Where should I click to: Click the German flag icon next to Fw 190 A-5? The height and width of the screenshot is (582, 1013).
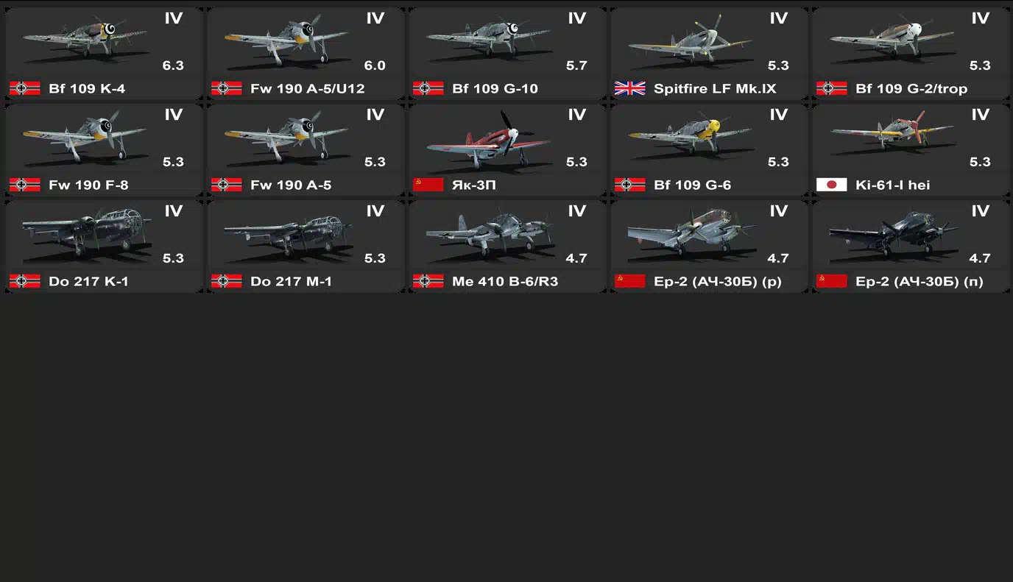[226, 185]
